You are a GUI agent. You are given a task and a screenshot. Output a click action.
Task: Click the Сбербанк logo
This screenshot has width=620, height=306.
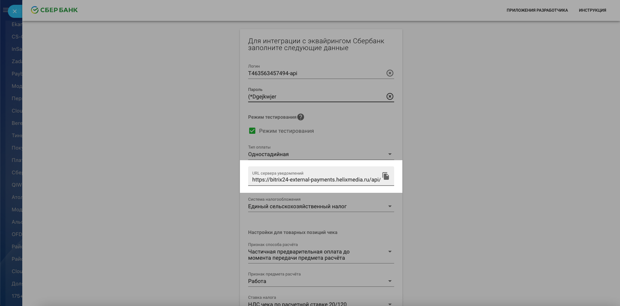[54, 10]
